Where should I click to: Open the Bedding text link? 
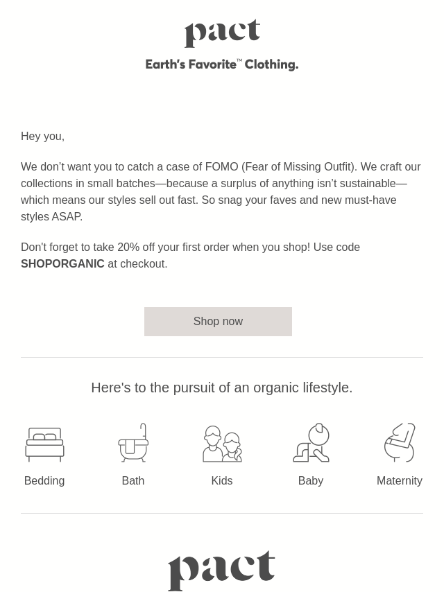coord(44,480)
